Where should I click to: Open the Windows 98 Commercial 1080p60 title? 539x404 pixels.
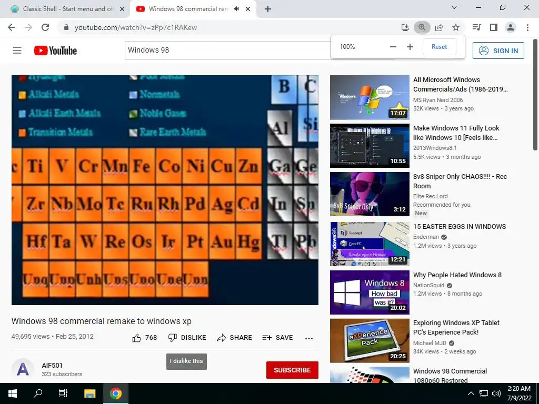click(450, 376)
